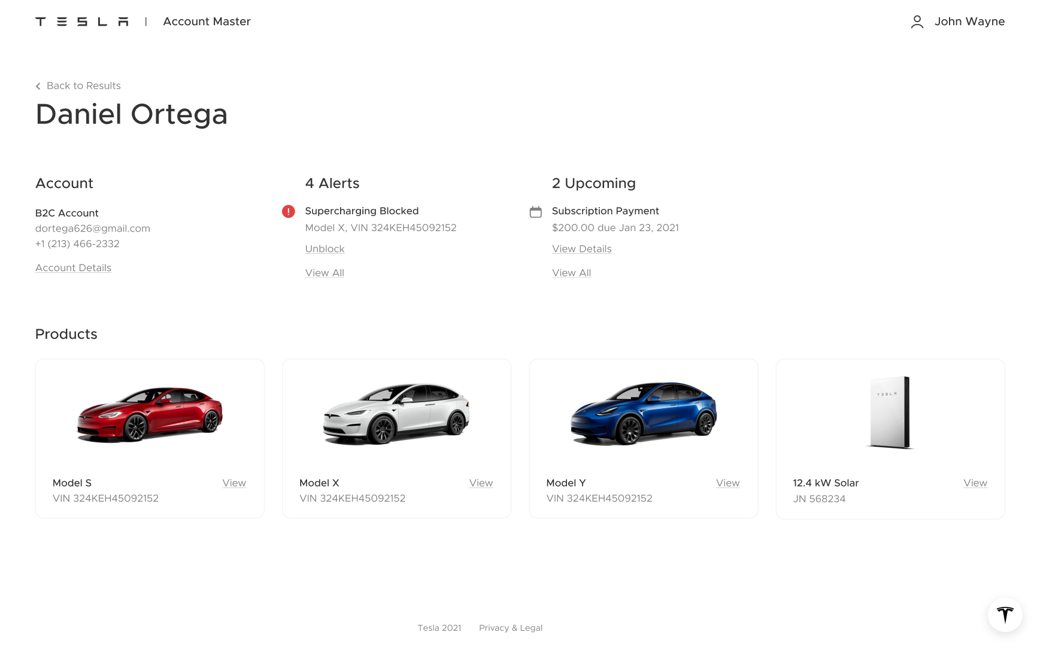The width and height of the screenshot is (1040, 650).
Task: Click the Tesla logo in header
Action: coord(82,22)
